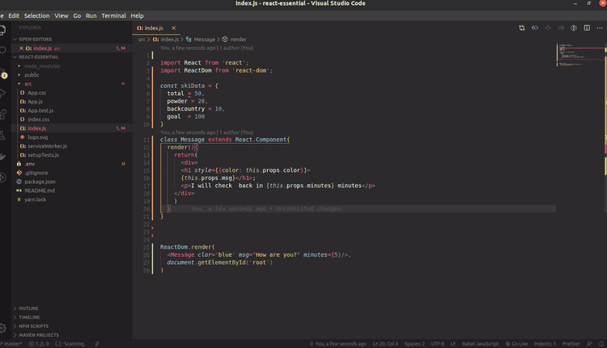Open the Help menu
This screenshot has height=348, width=607.
(137, 16)
